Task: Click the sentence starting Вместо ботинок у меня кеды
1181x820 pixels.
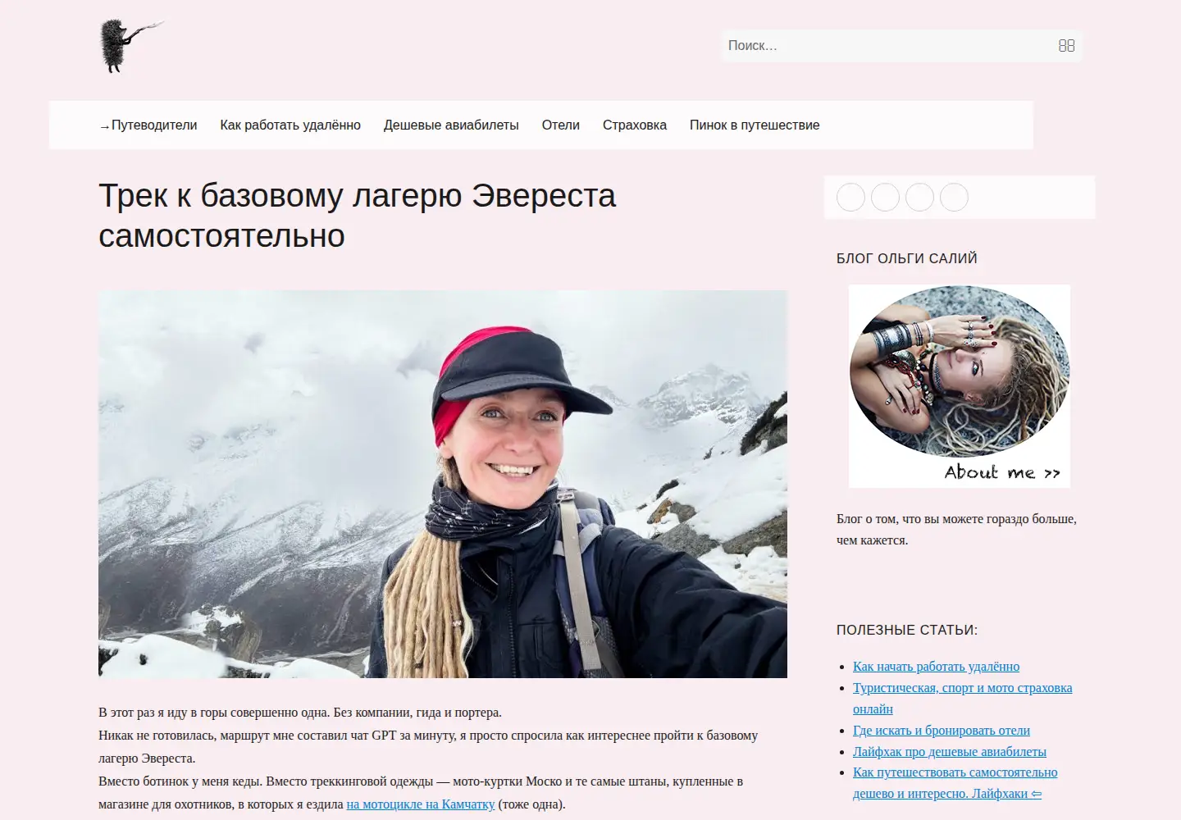Action: (421, 793)
